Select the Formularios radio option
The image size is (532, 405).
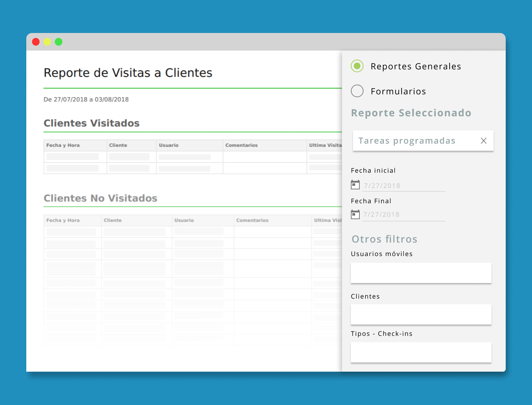point(357,91)
